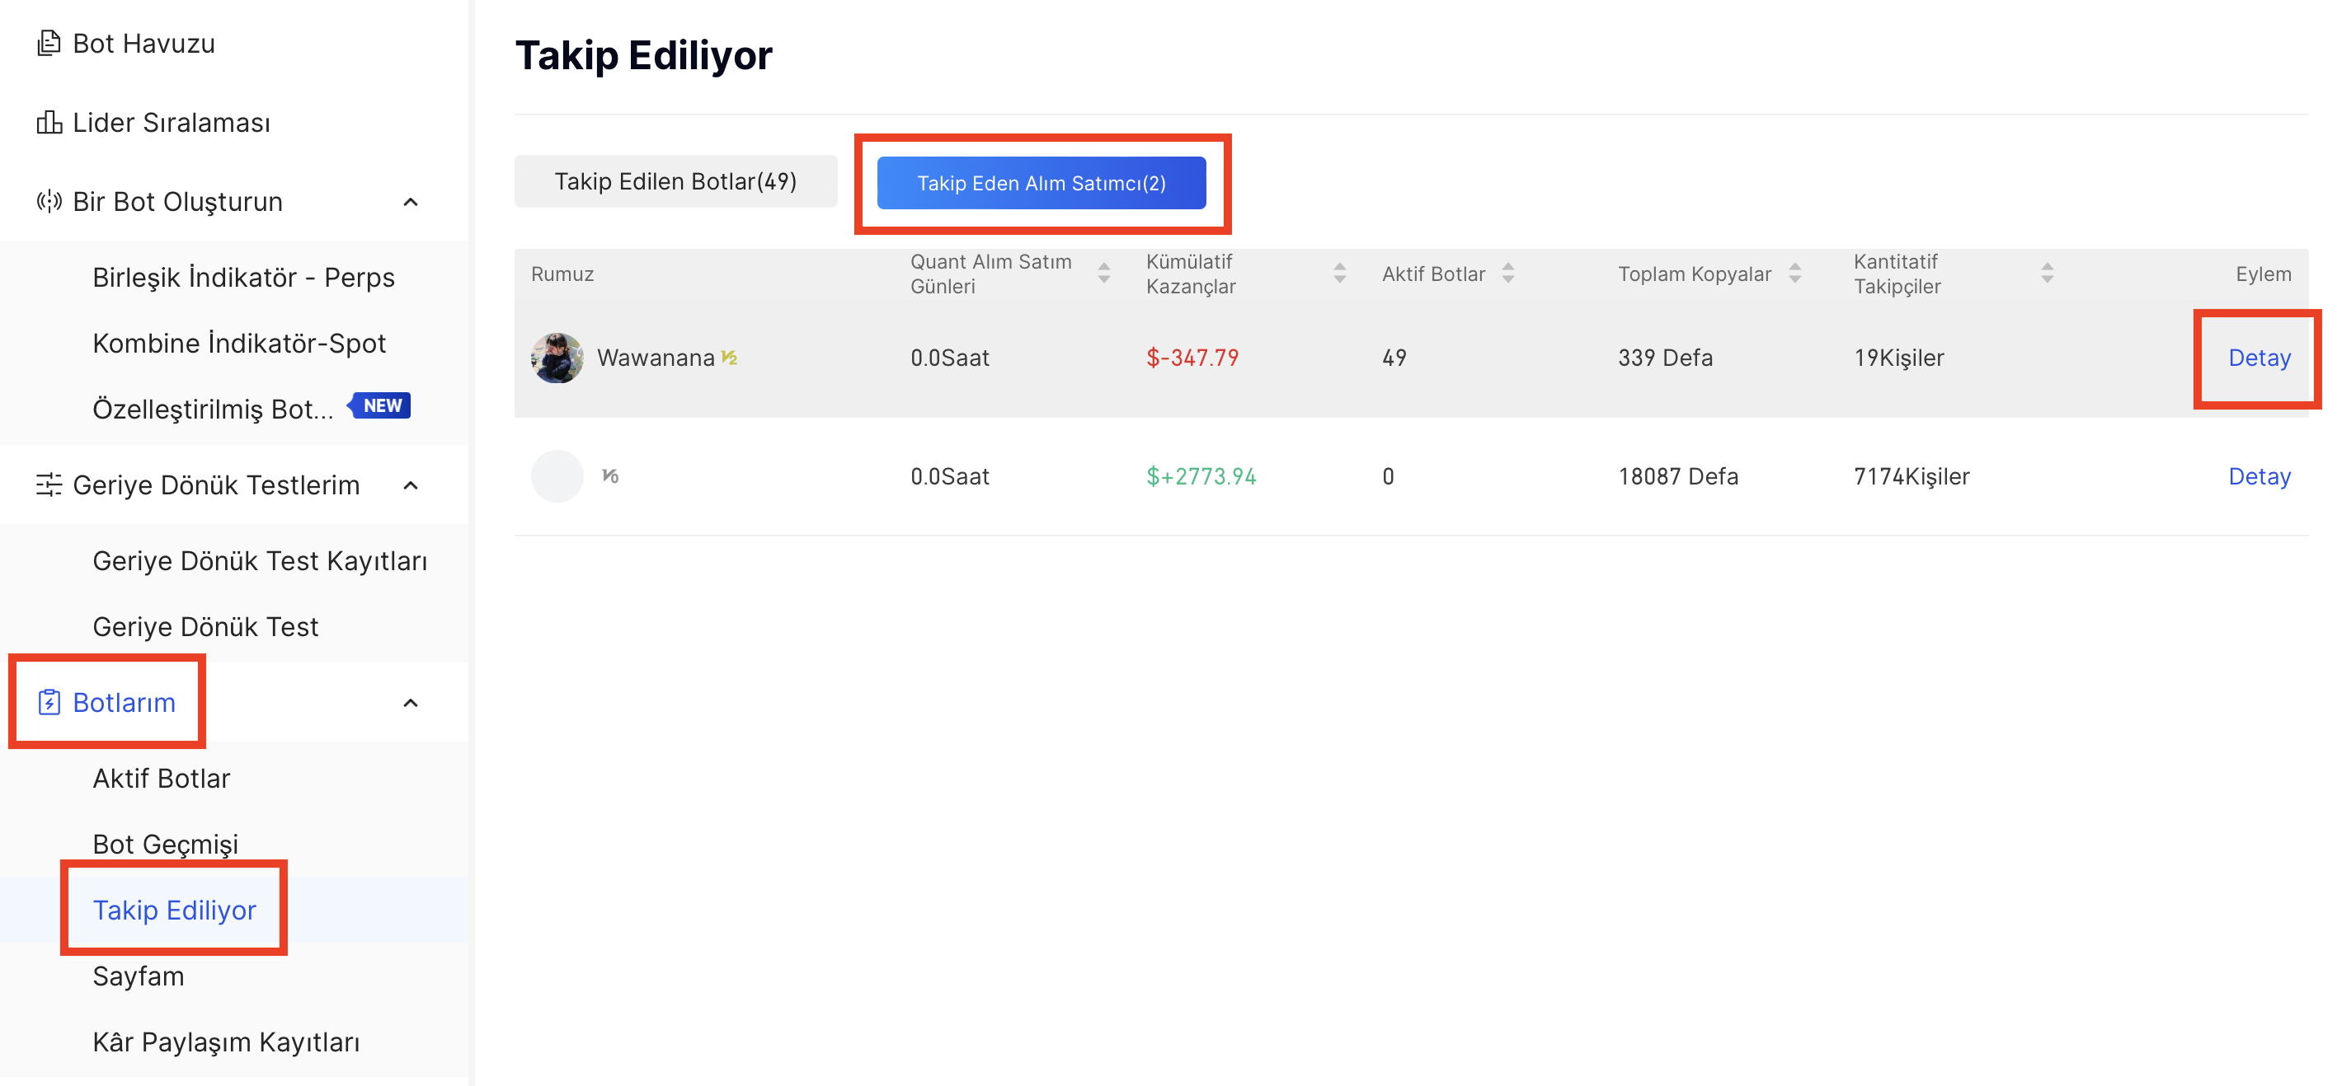Collapse the Botlarım menu chevron

pos(410,703)
